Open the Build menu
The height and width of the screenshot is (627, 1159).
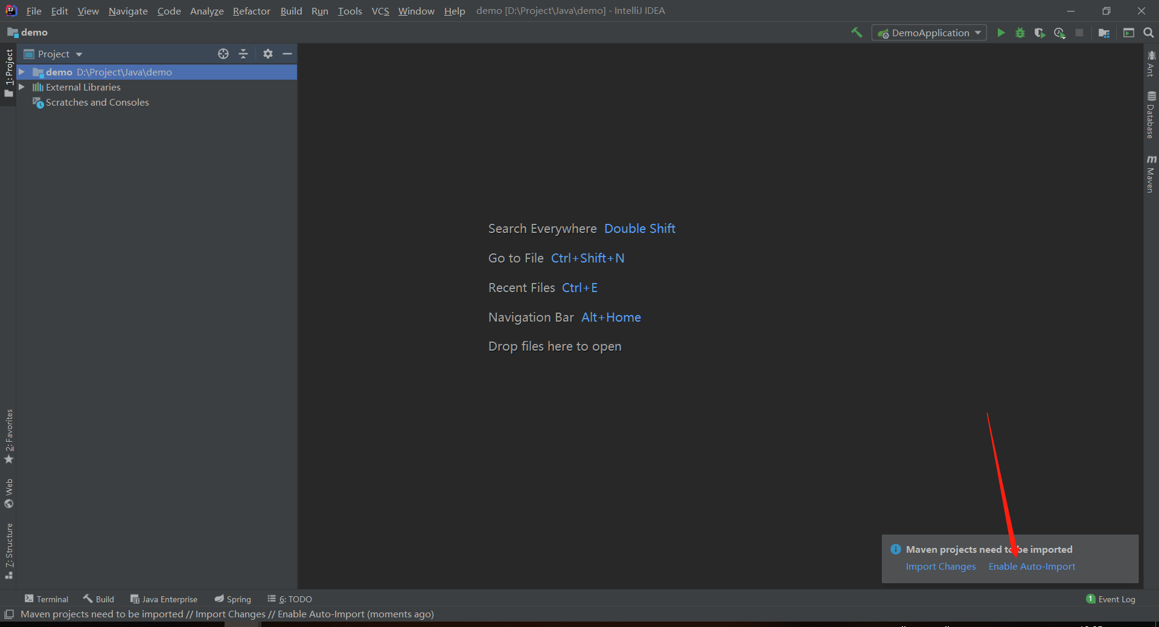tap(291, 11)
